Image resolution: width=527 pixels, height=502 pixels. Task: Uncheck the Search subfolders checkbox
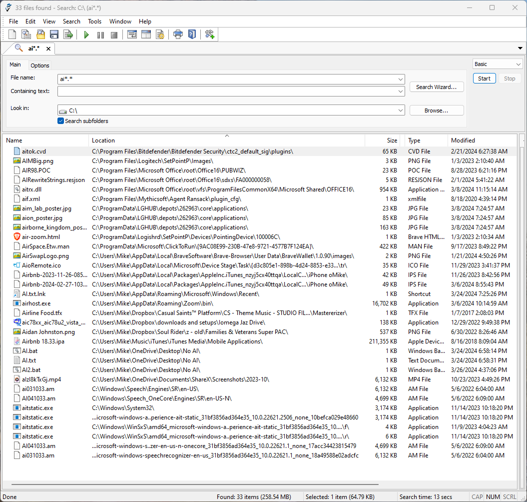pos(61,121)
